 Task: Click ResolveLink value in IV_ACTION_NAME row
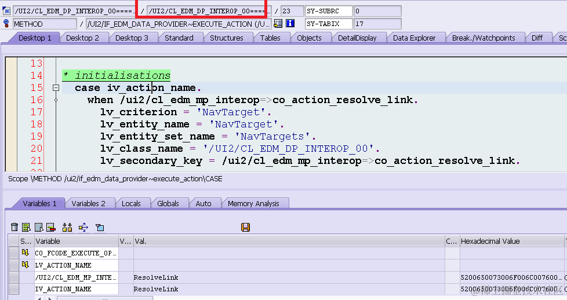click(156, 289)
